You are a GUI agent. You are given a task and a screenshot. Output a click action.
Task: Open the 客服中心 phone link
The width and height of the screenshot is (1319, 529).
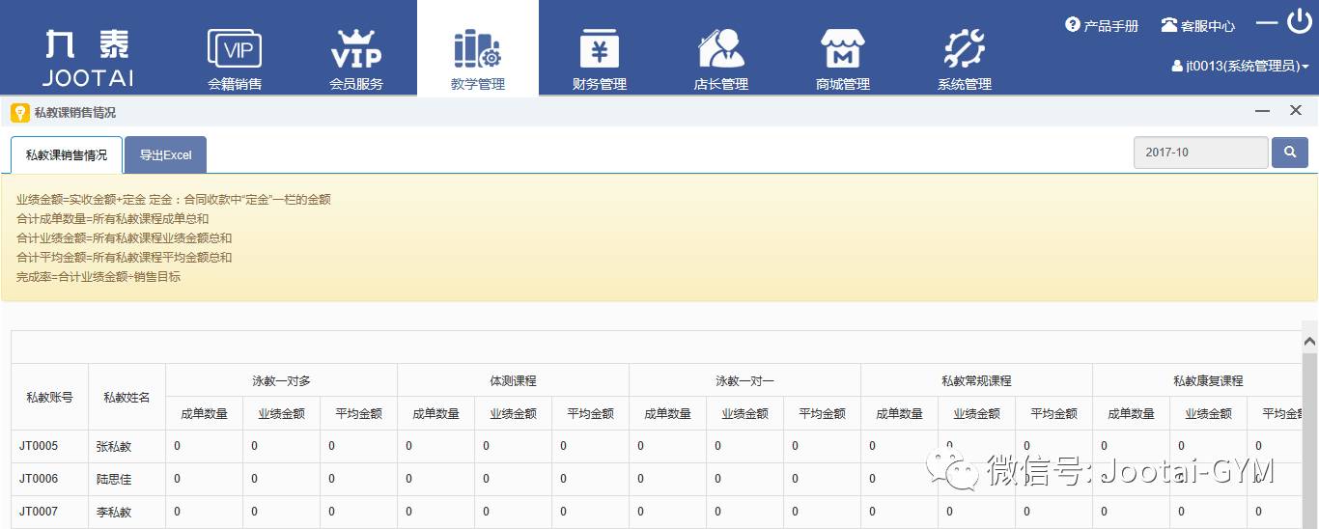coord(1197,25)
